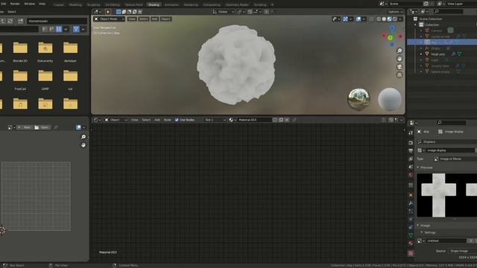
Task: Click the New button in image editor
Action: tap(24, 127)
